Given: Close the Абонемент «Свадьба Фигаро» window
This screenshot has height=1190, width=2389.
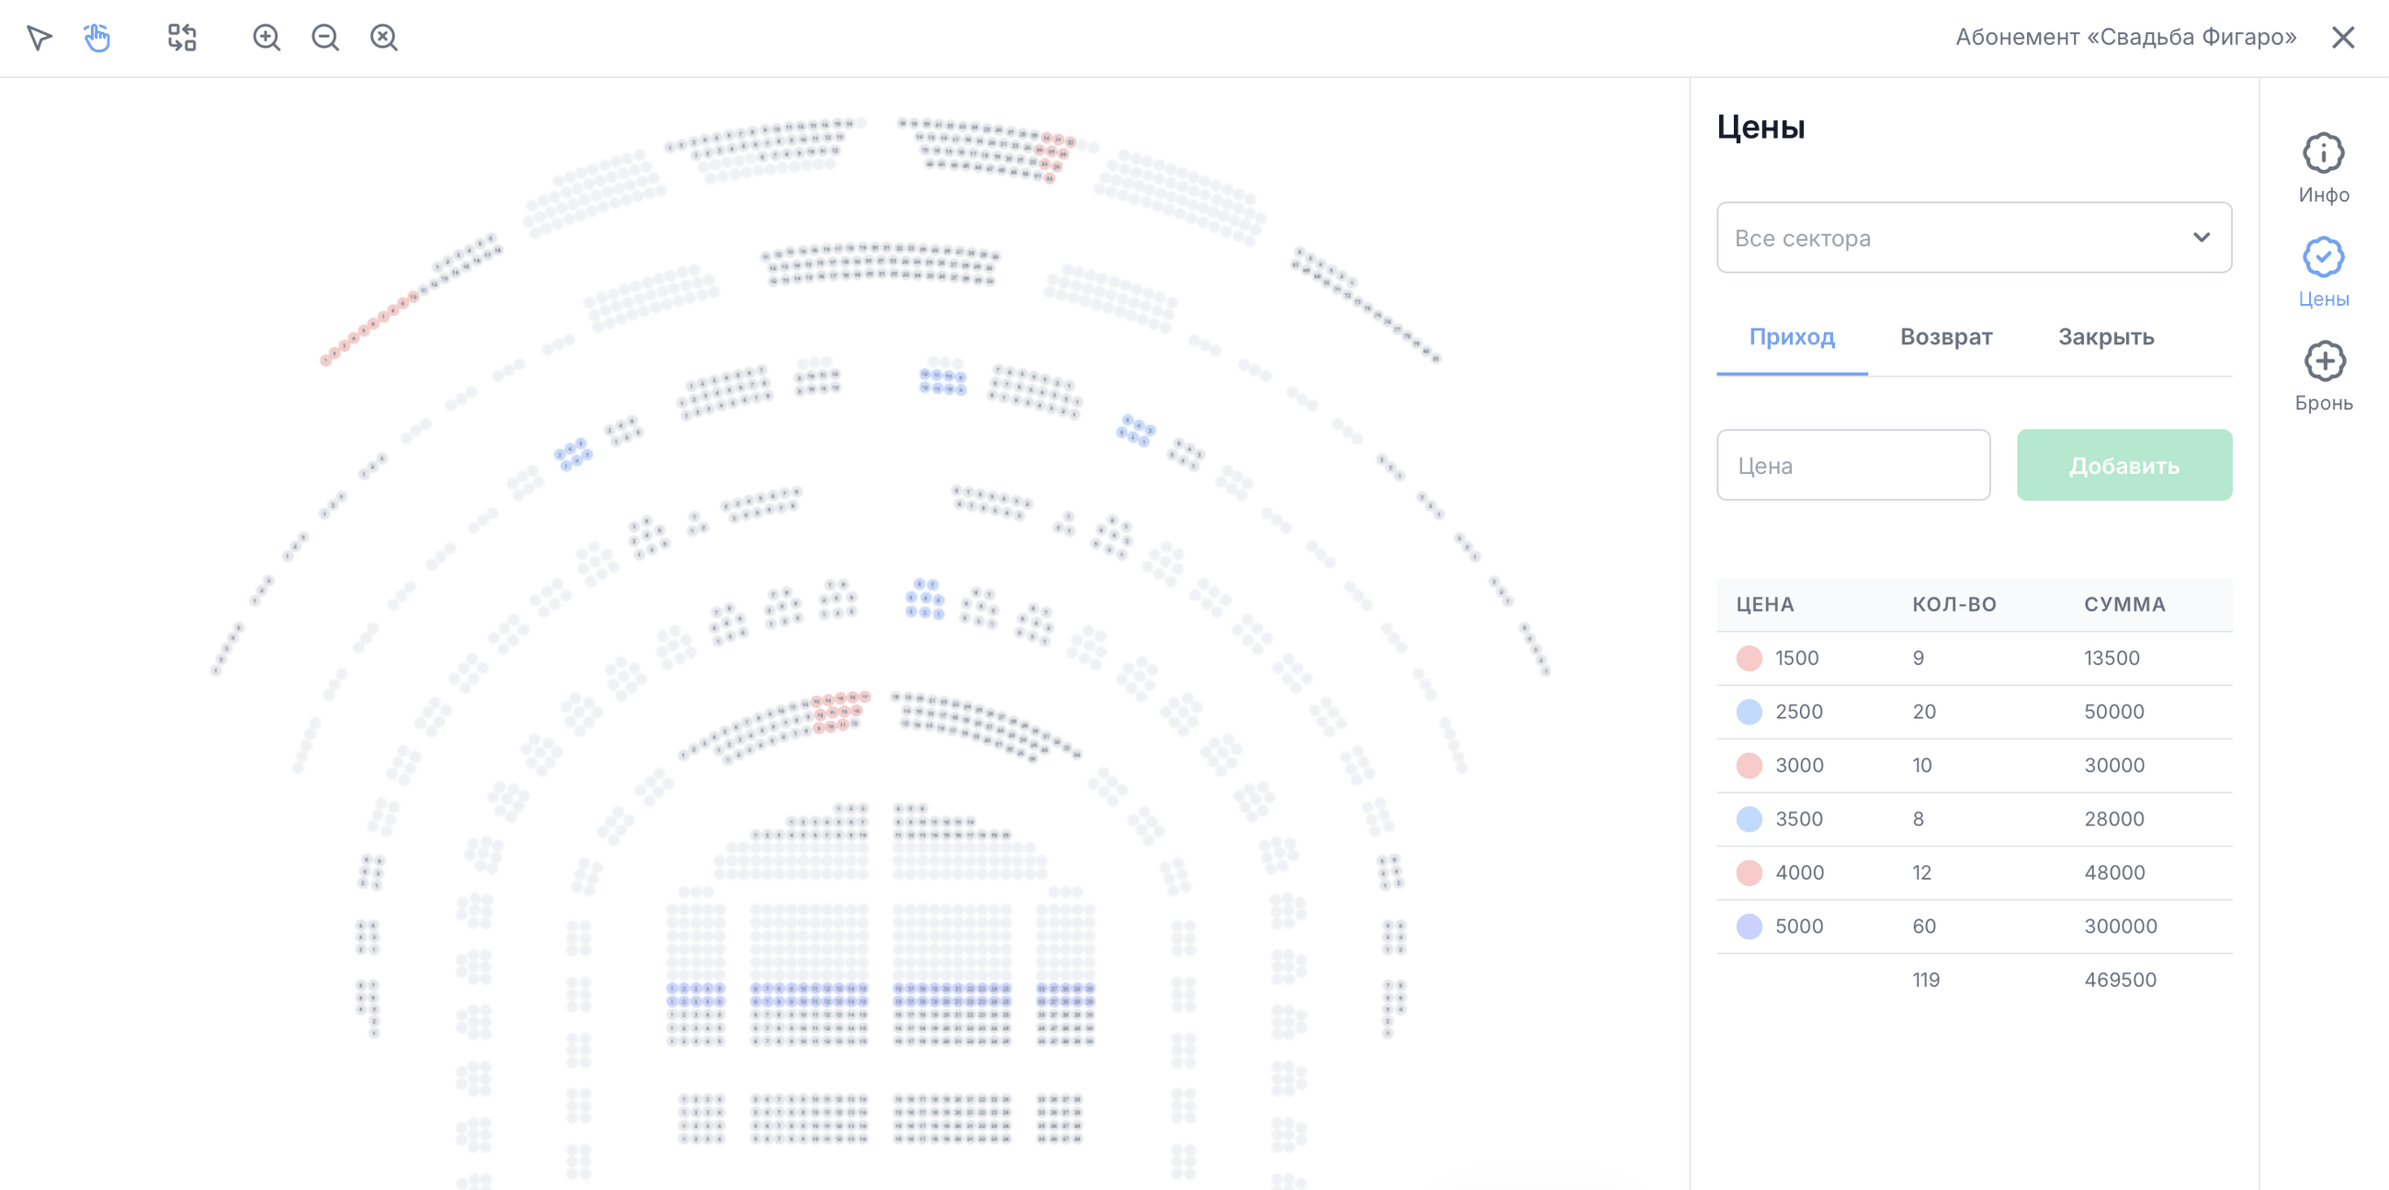Looking at the screenshot, I should [2343, 37].
